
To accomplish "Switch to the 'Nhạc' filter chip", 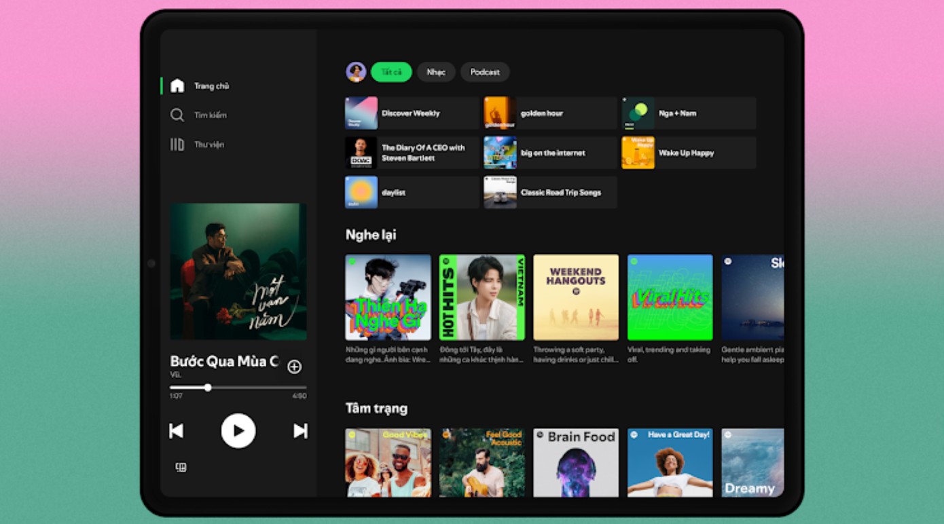I will (436, 72).
